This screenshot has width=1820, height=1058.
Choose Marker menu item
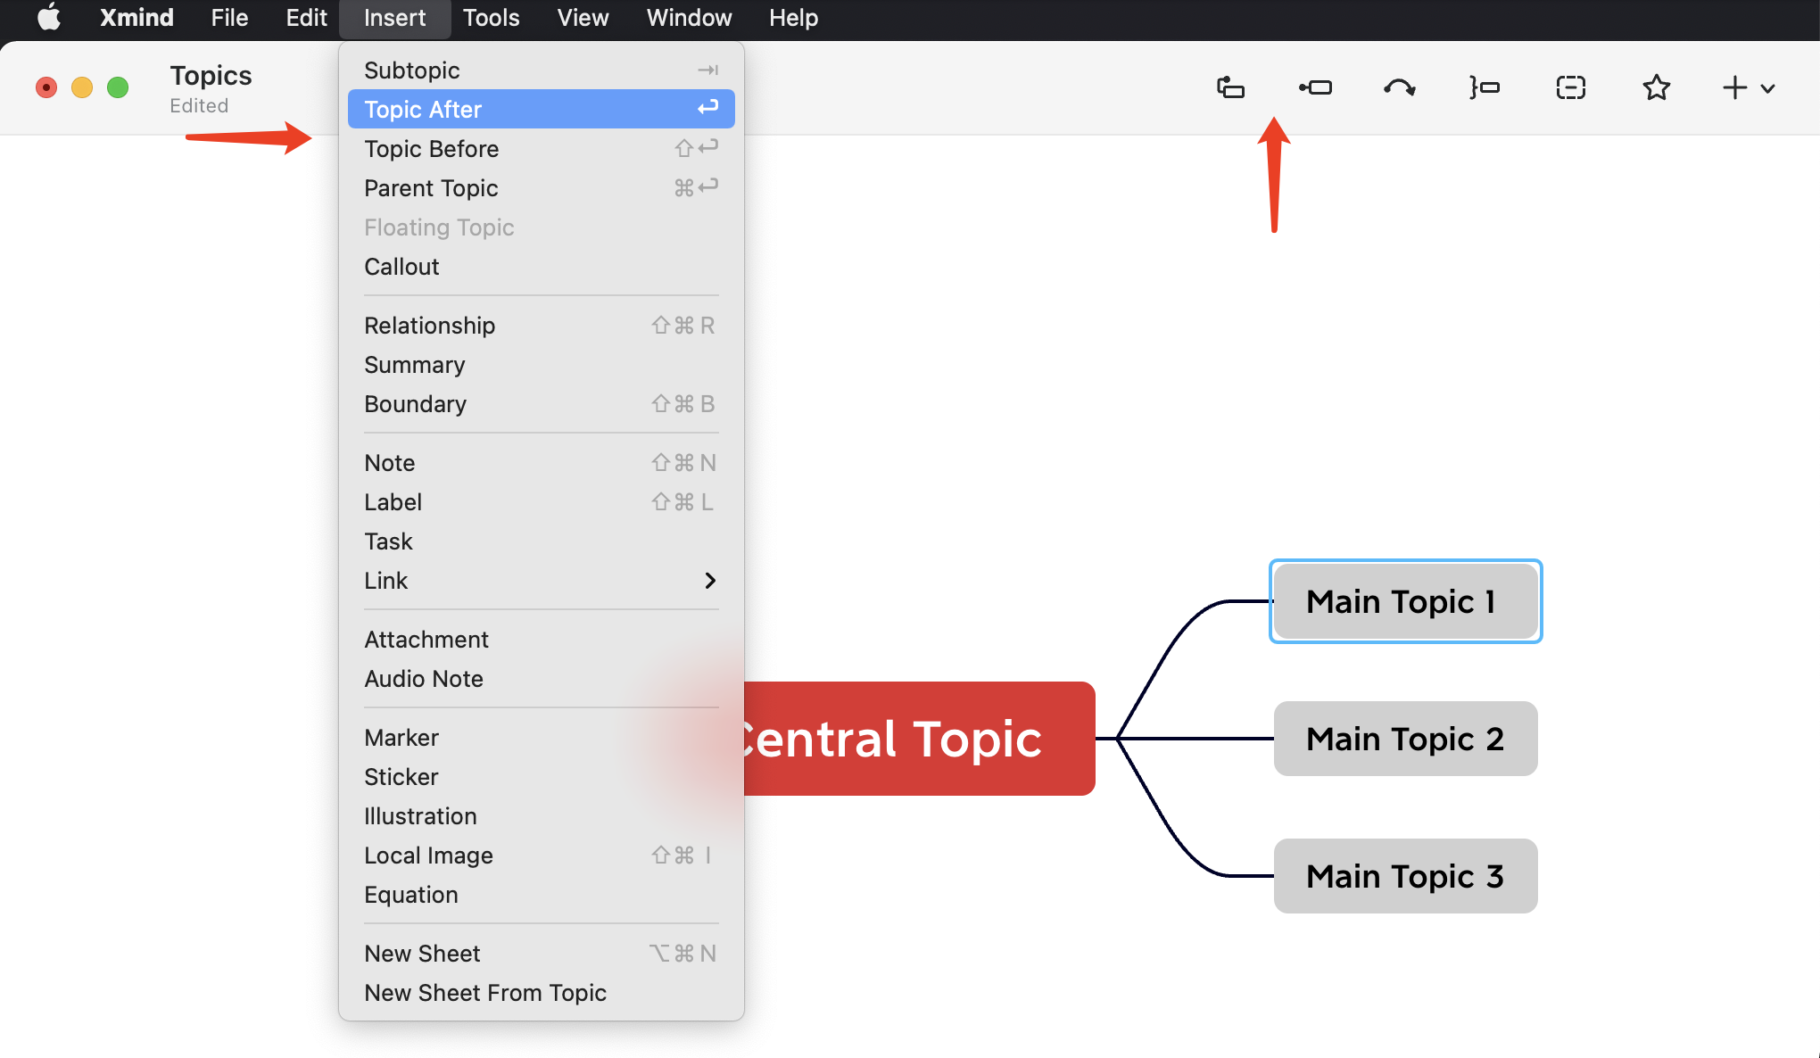542,737
